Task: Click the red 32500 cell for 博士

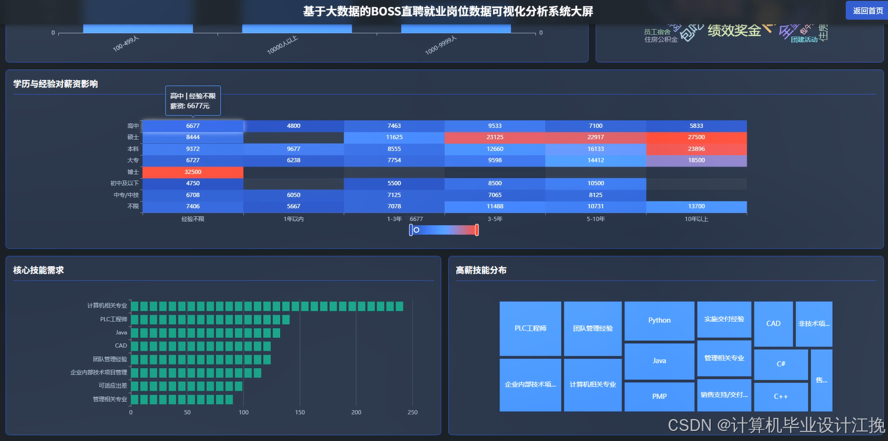Action: tap(193, 172)
